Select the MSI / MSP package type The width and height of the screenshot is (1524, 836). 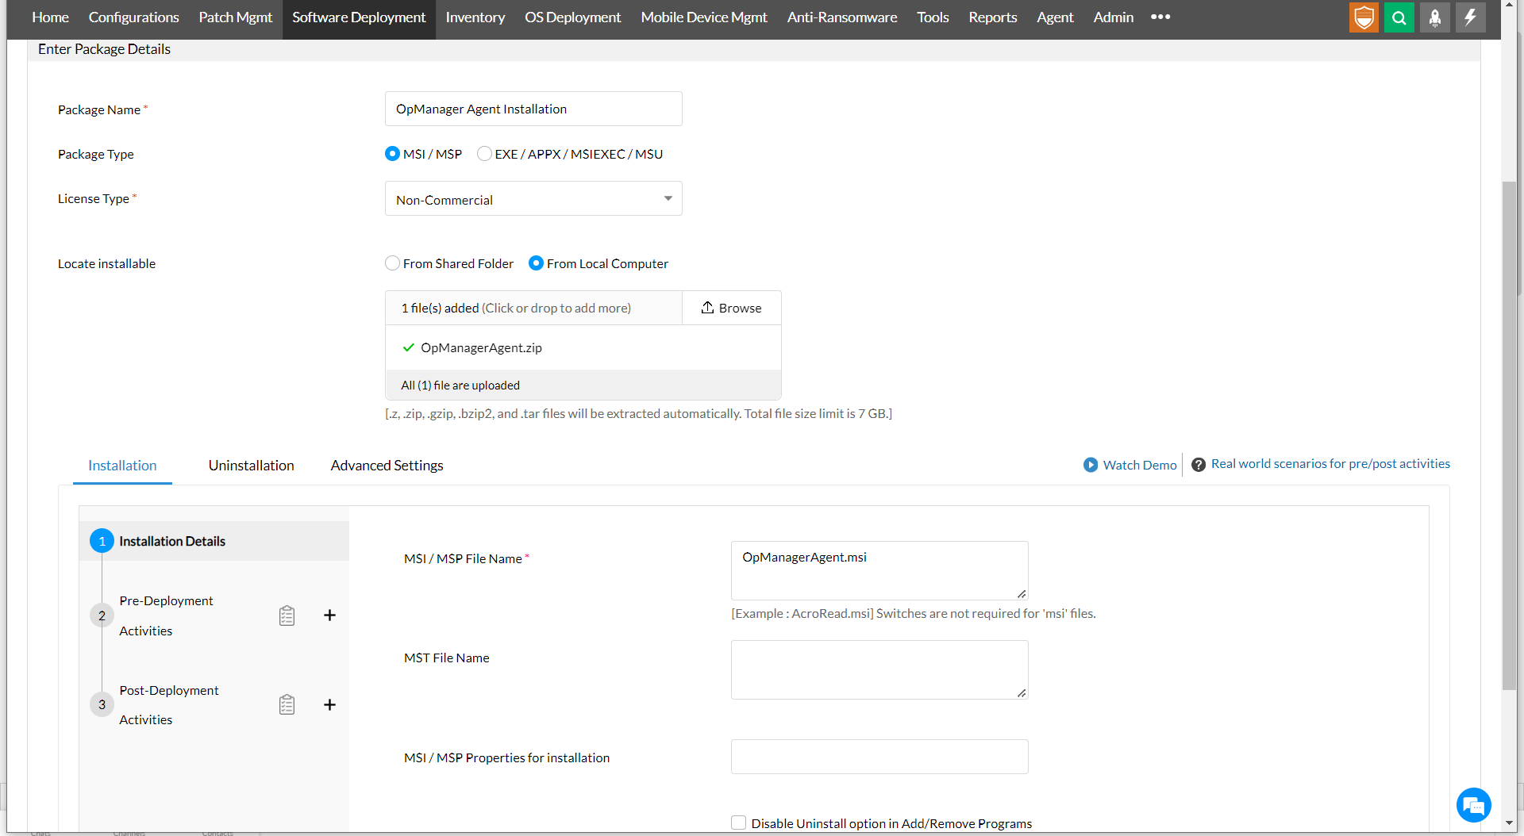392,154
